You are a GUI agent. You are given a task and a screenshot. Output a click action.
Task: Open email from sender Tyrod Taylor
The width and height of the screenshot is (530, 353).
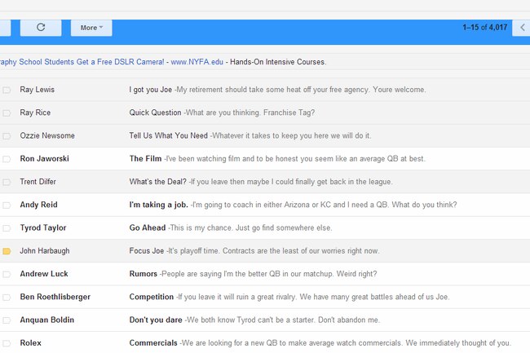point(43,227)
